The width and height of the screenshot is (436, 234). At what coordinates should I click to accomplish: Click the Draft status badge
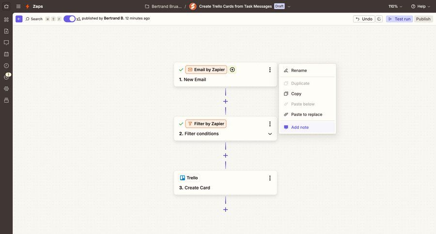coord(279,6)
